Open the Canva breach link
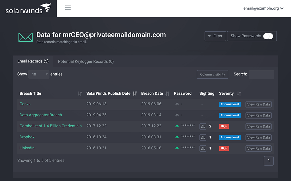The width and height of the screenshot is (291, 181). 25,104
